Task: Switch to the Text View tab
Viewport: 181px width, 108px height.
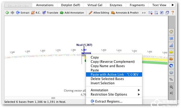Action: click(x=159, y=5)
